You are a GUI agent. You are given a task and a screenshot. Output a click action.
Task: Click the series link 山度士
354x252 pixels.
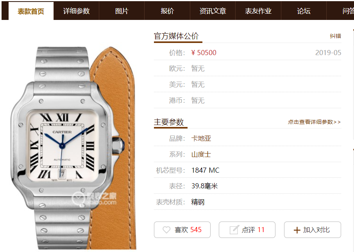[201, 154]
